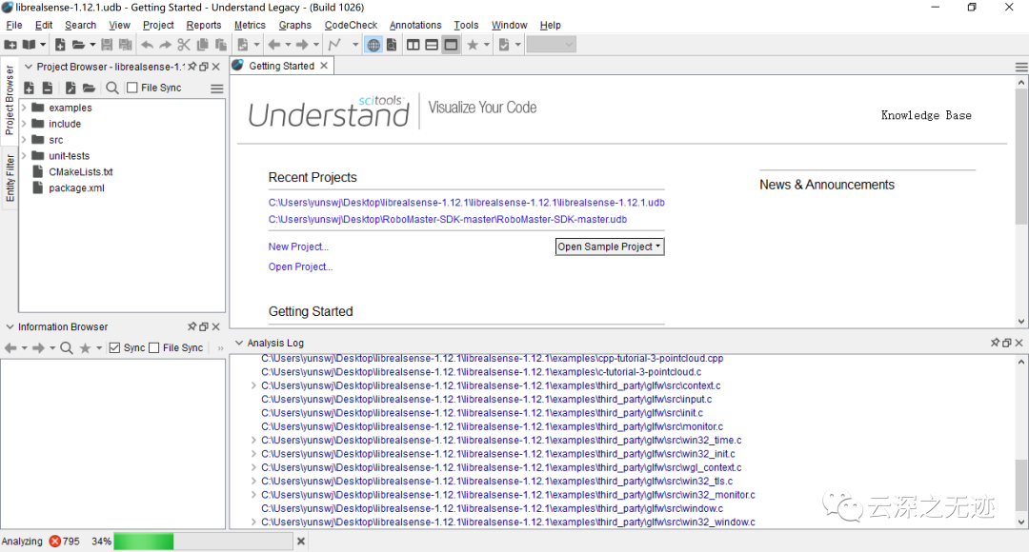Click the globe browse mode icon

(373, 45)
